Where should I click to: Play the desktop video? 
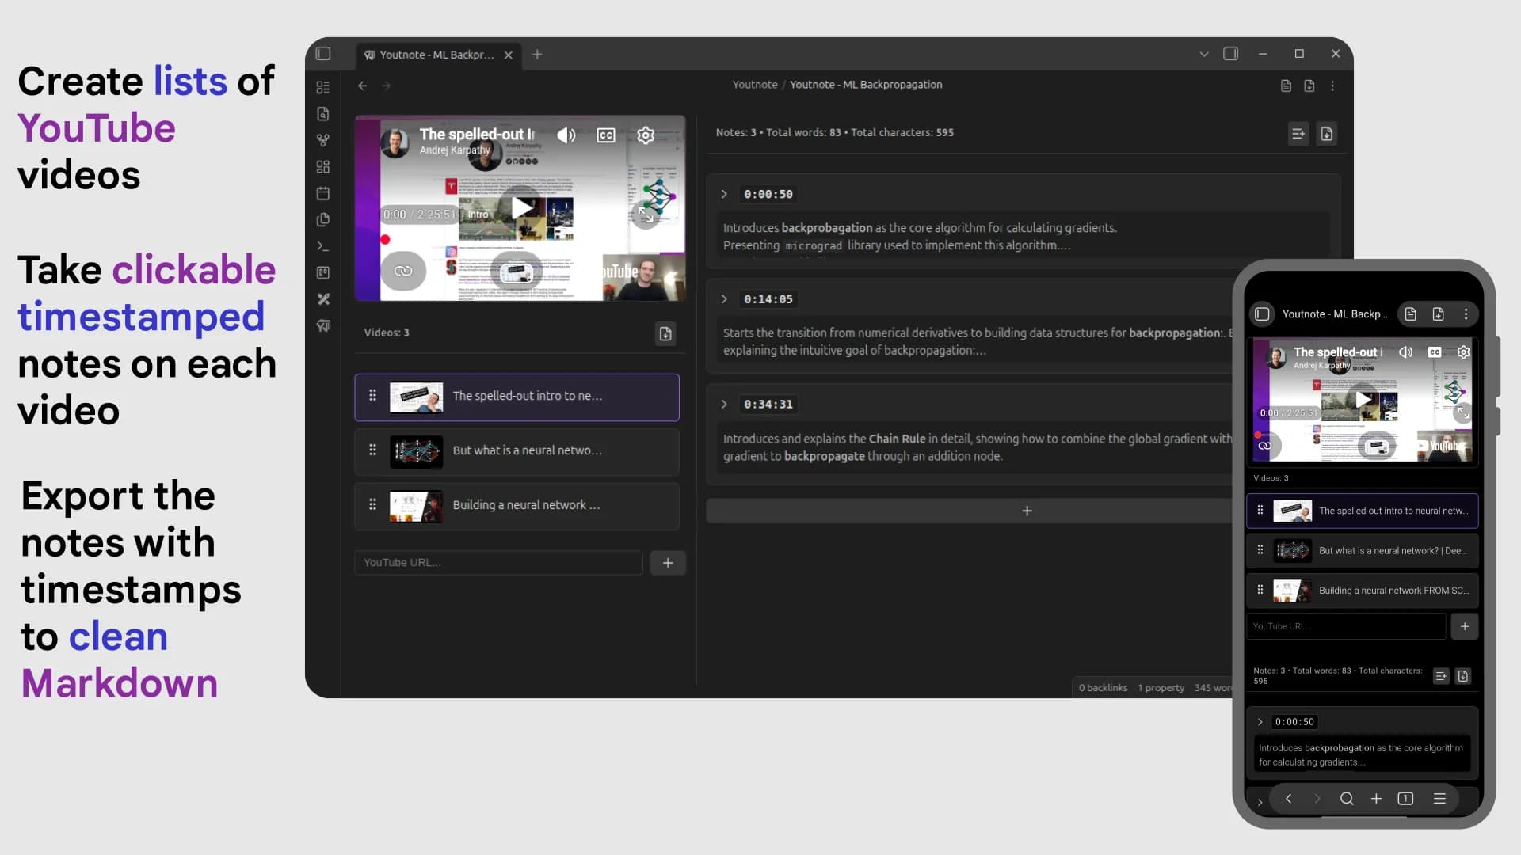(521, 208)
